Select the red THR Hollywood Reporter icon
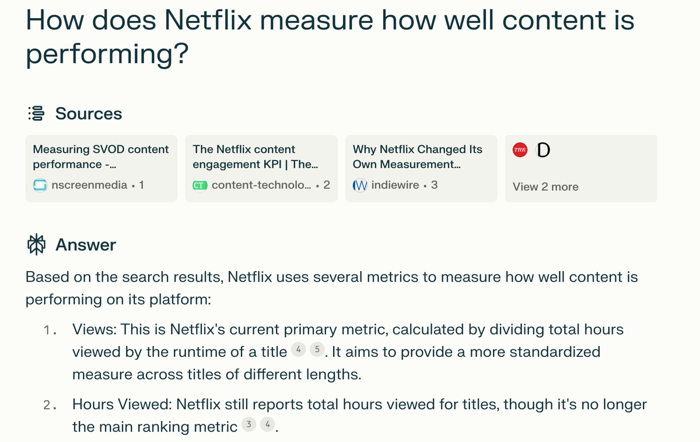Viewport: 700px width, 442px height. click(520, 149)
